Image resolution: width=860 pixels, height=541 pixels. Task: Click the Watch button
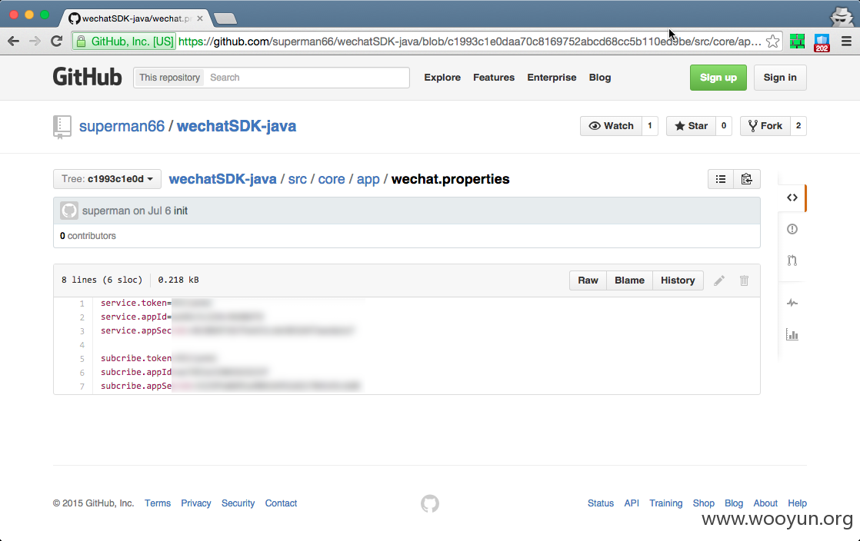611,126
